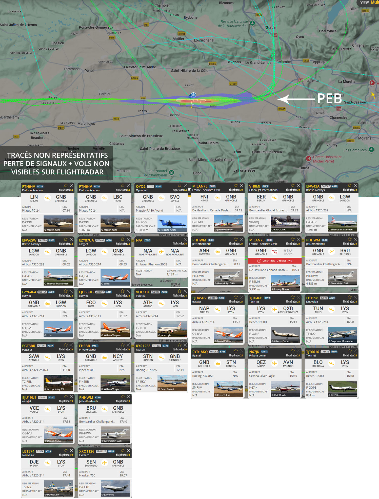Click the flightradar24 logo on the TJT6616 card
The image size is (379, 499).
point(350,355)
